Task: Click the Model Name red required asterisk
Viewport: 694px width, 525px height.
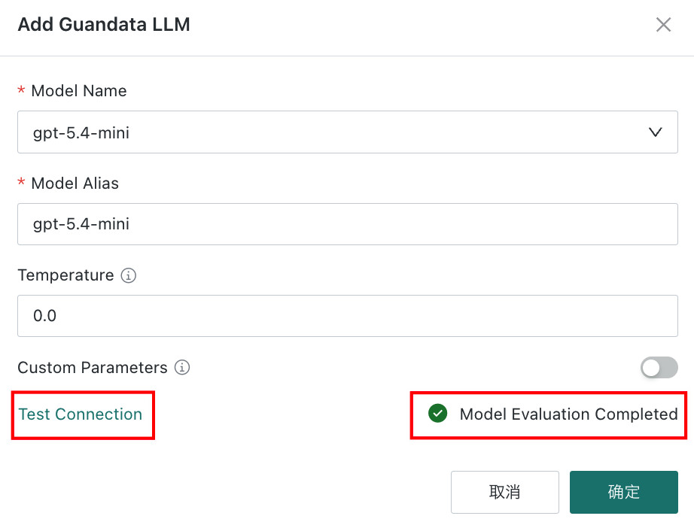Action: pyautogui.click(x=21, y=91)
